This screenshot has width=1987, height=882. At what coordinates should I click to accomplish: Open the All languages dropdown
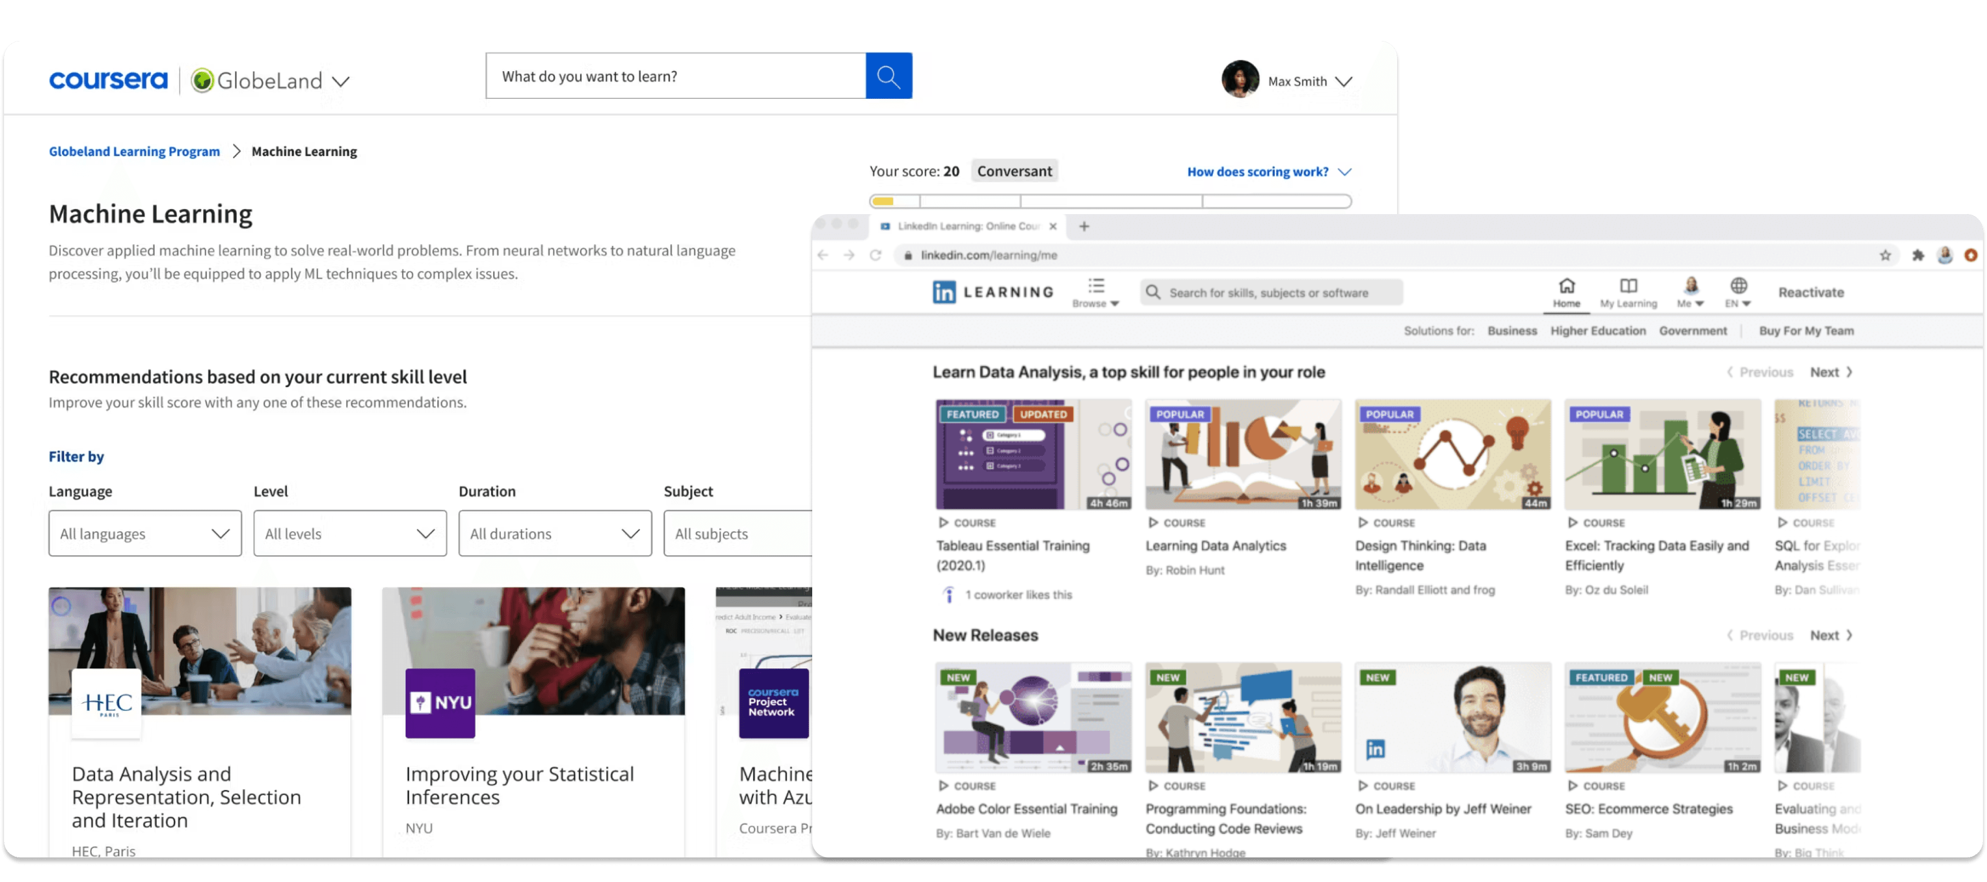click(x=145, y=533)
